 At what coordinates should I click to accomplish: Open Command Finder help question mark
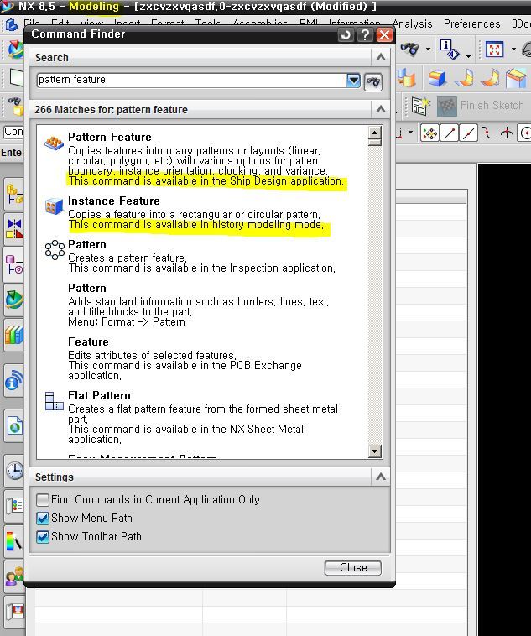pos(365,35)
